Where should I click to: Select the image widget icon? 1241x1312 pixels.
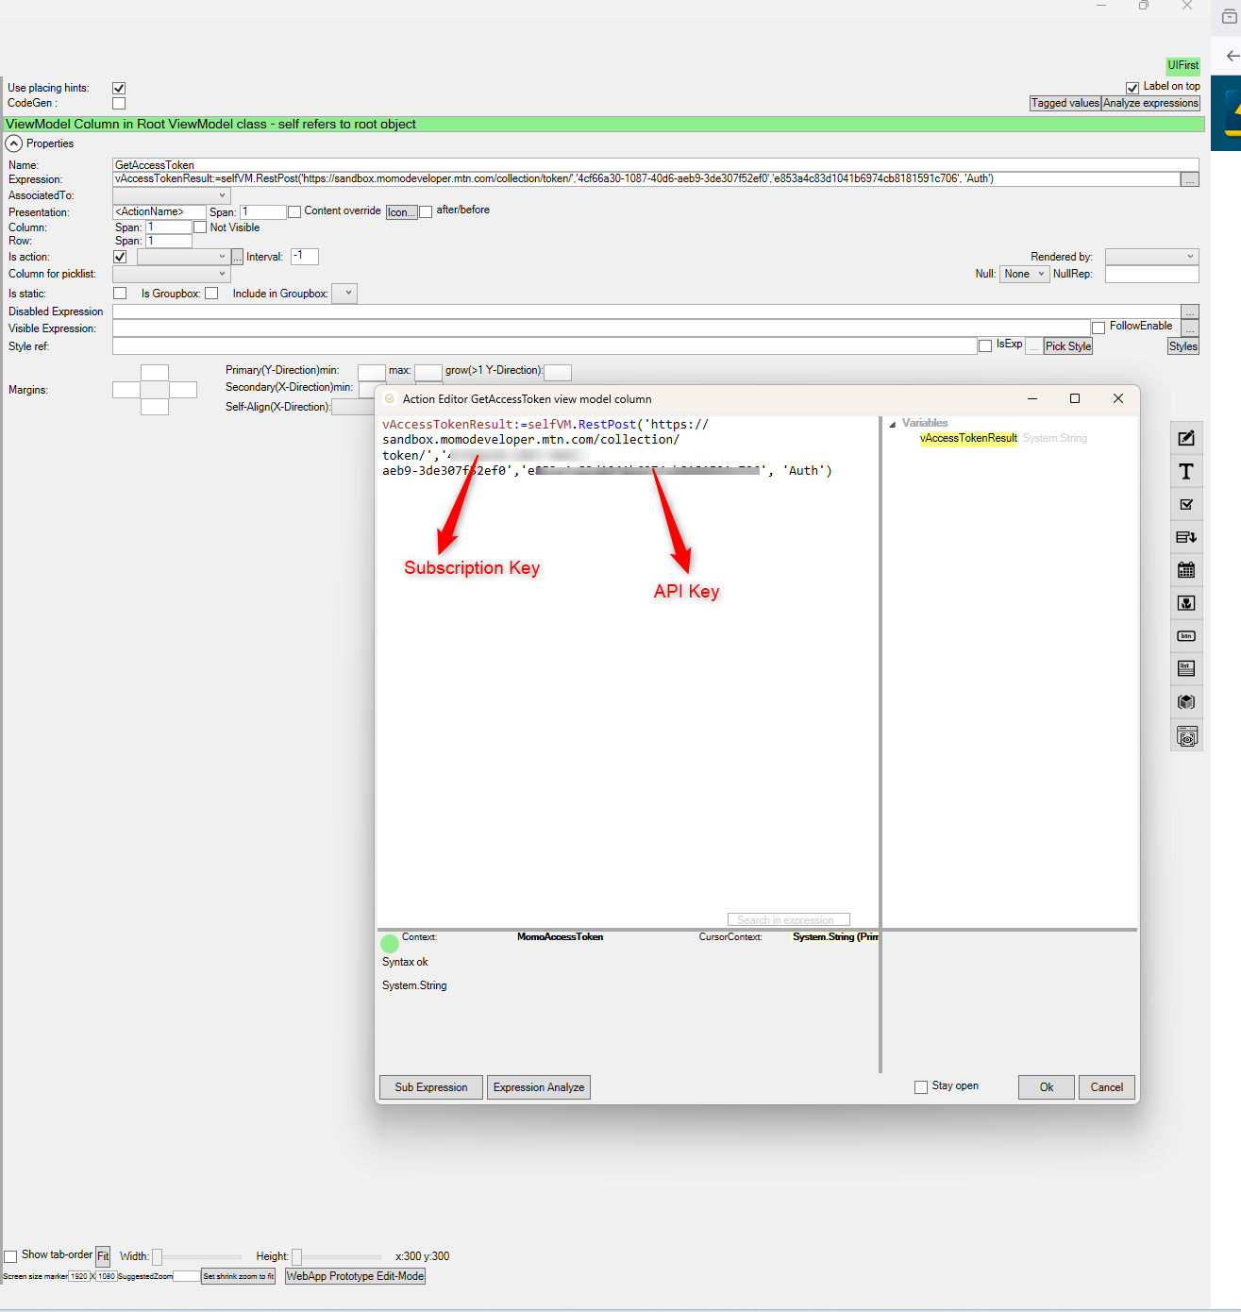[1186, 603]
